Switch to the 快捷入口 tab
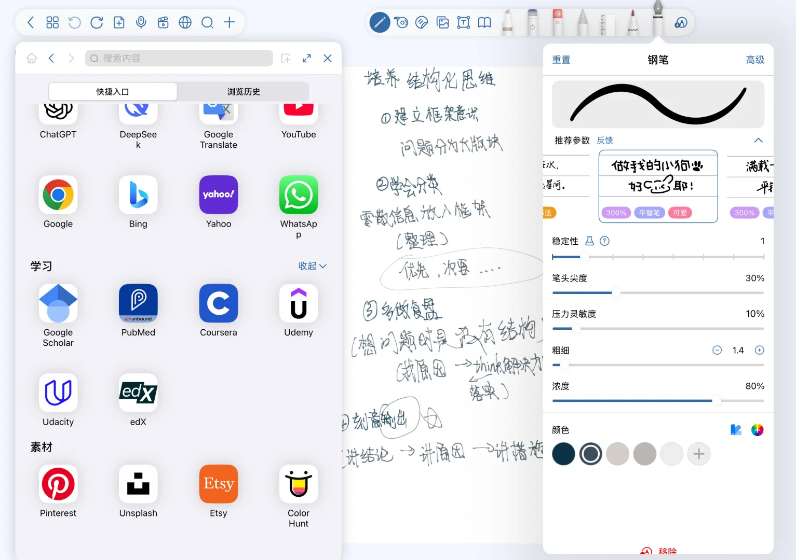Image resolution: width=796 pixels, height=560 pixels. tap(113, 92)
